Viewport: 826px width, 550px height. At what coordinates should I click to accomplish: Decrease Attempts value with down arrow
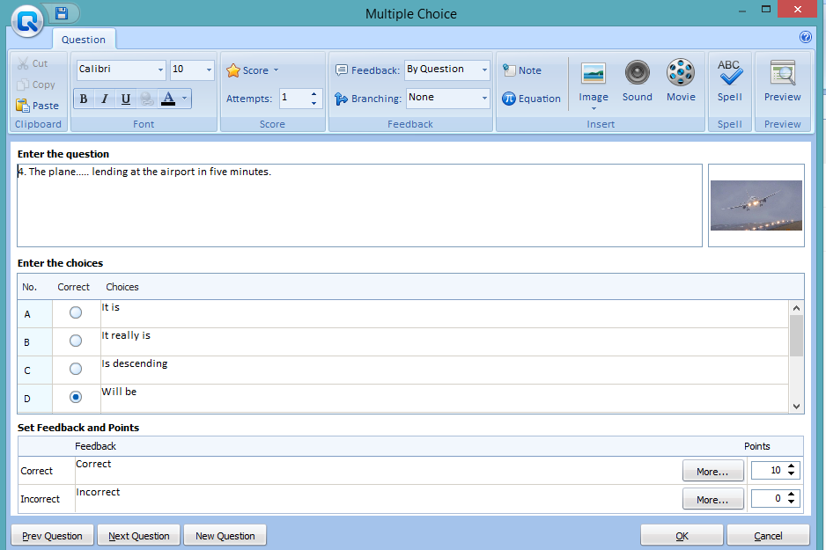coord(314,103)
